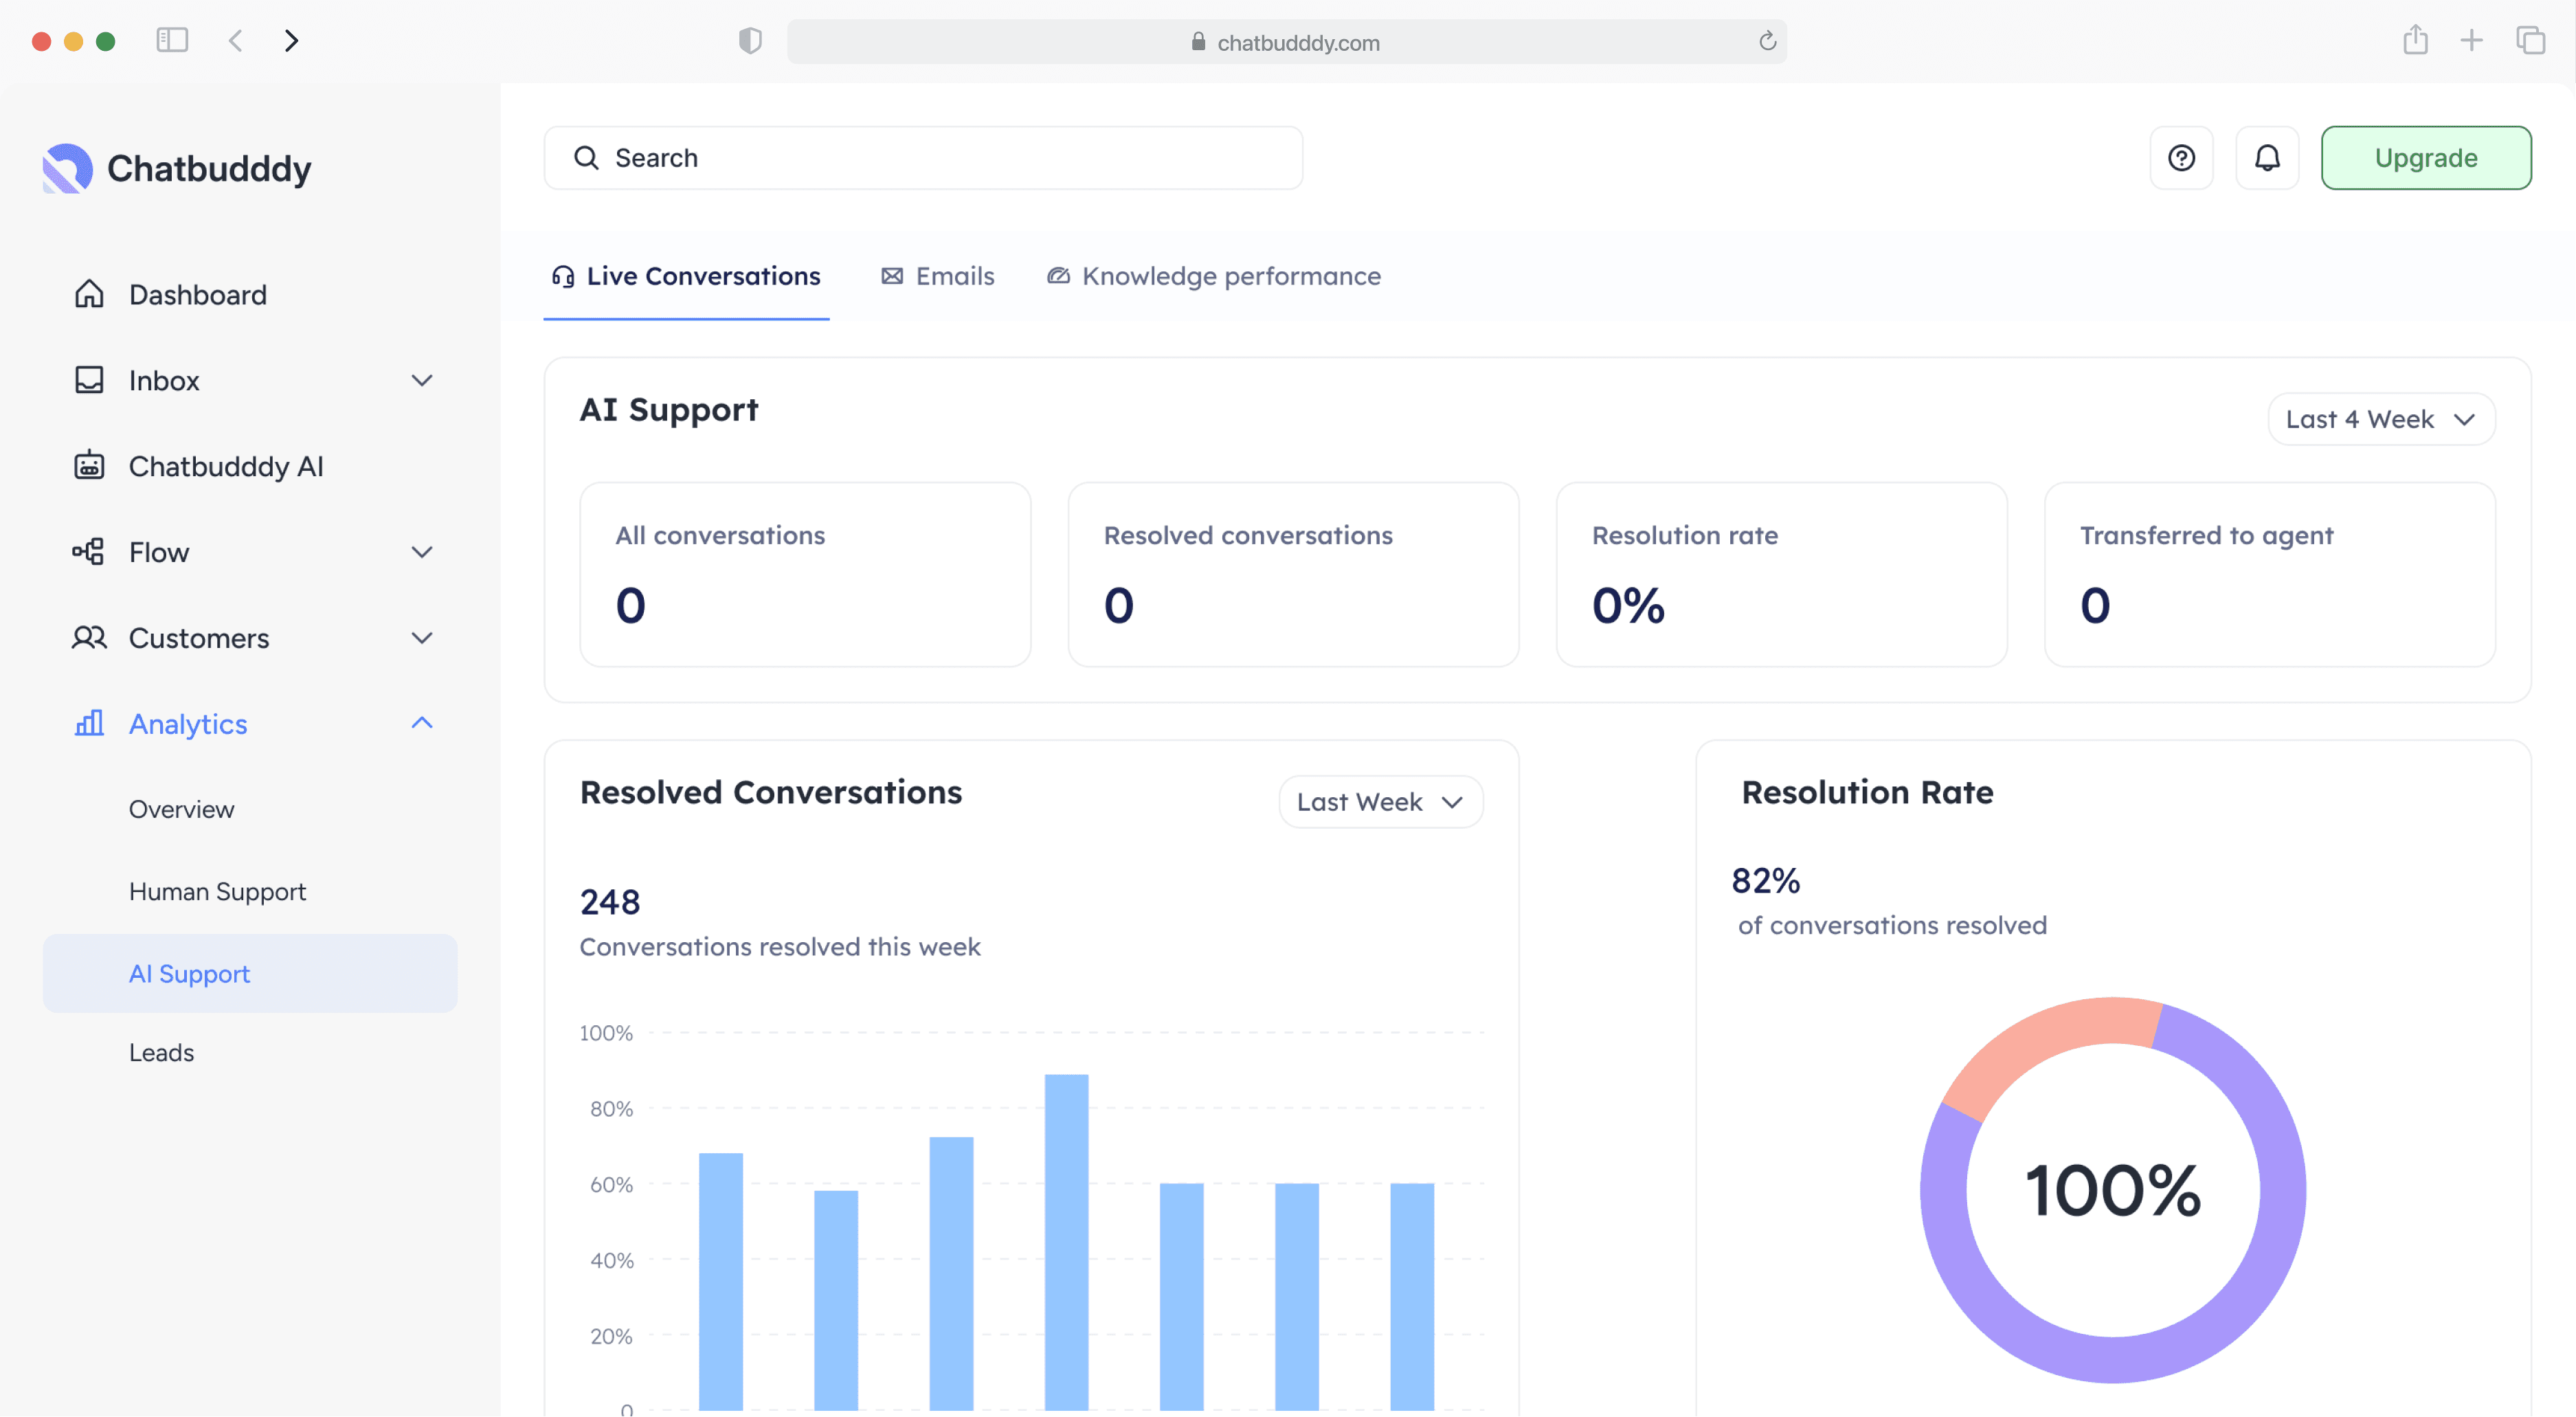
Task: Select the Chatbudddy AI robot icon
Action: pos(89,465)
